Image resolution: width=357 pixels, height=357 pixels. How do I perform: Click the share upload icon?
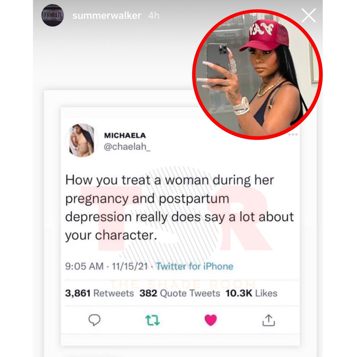click(x=268, y=320)
